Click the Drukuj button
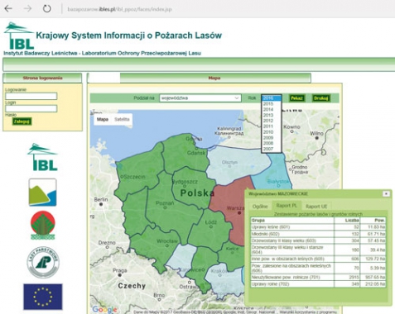395x314 pixels. click(x=320, y=98)
